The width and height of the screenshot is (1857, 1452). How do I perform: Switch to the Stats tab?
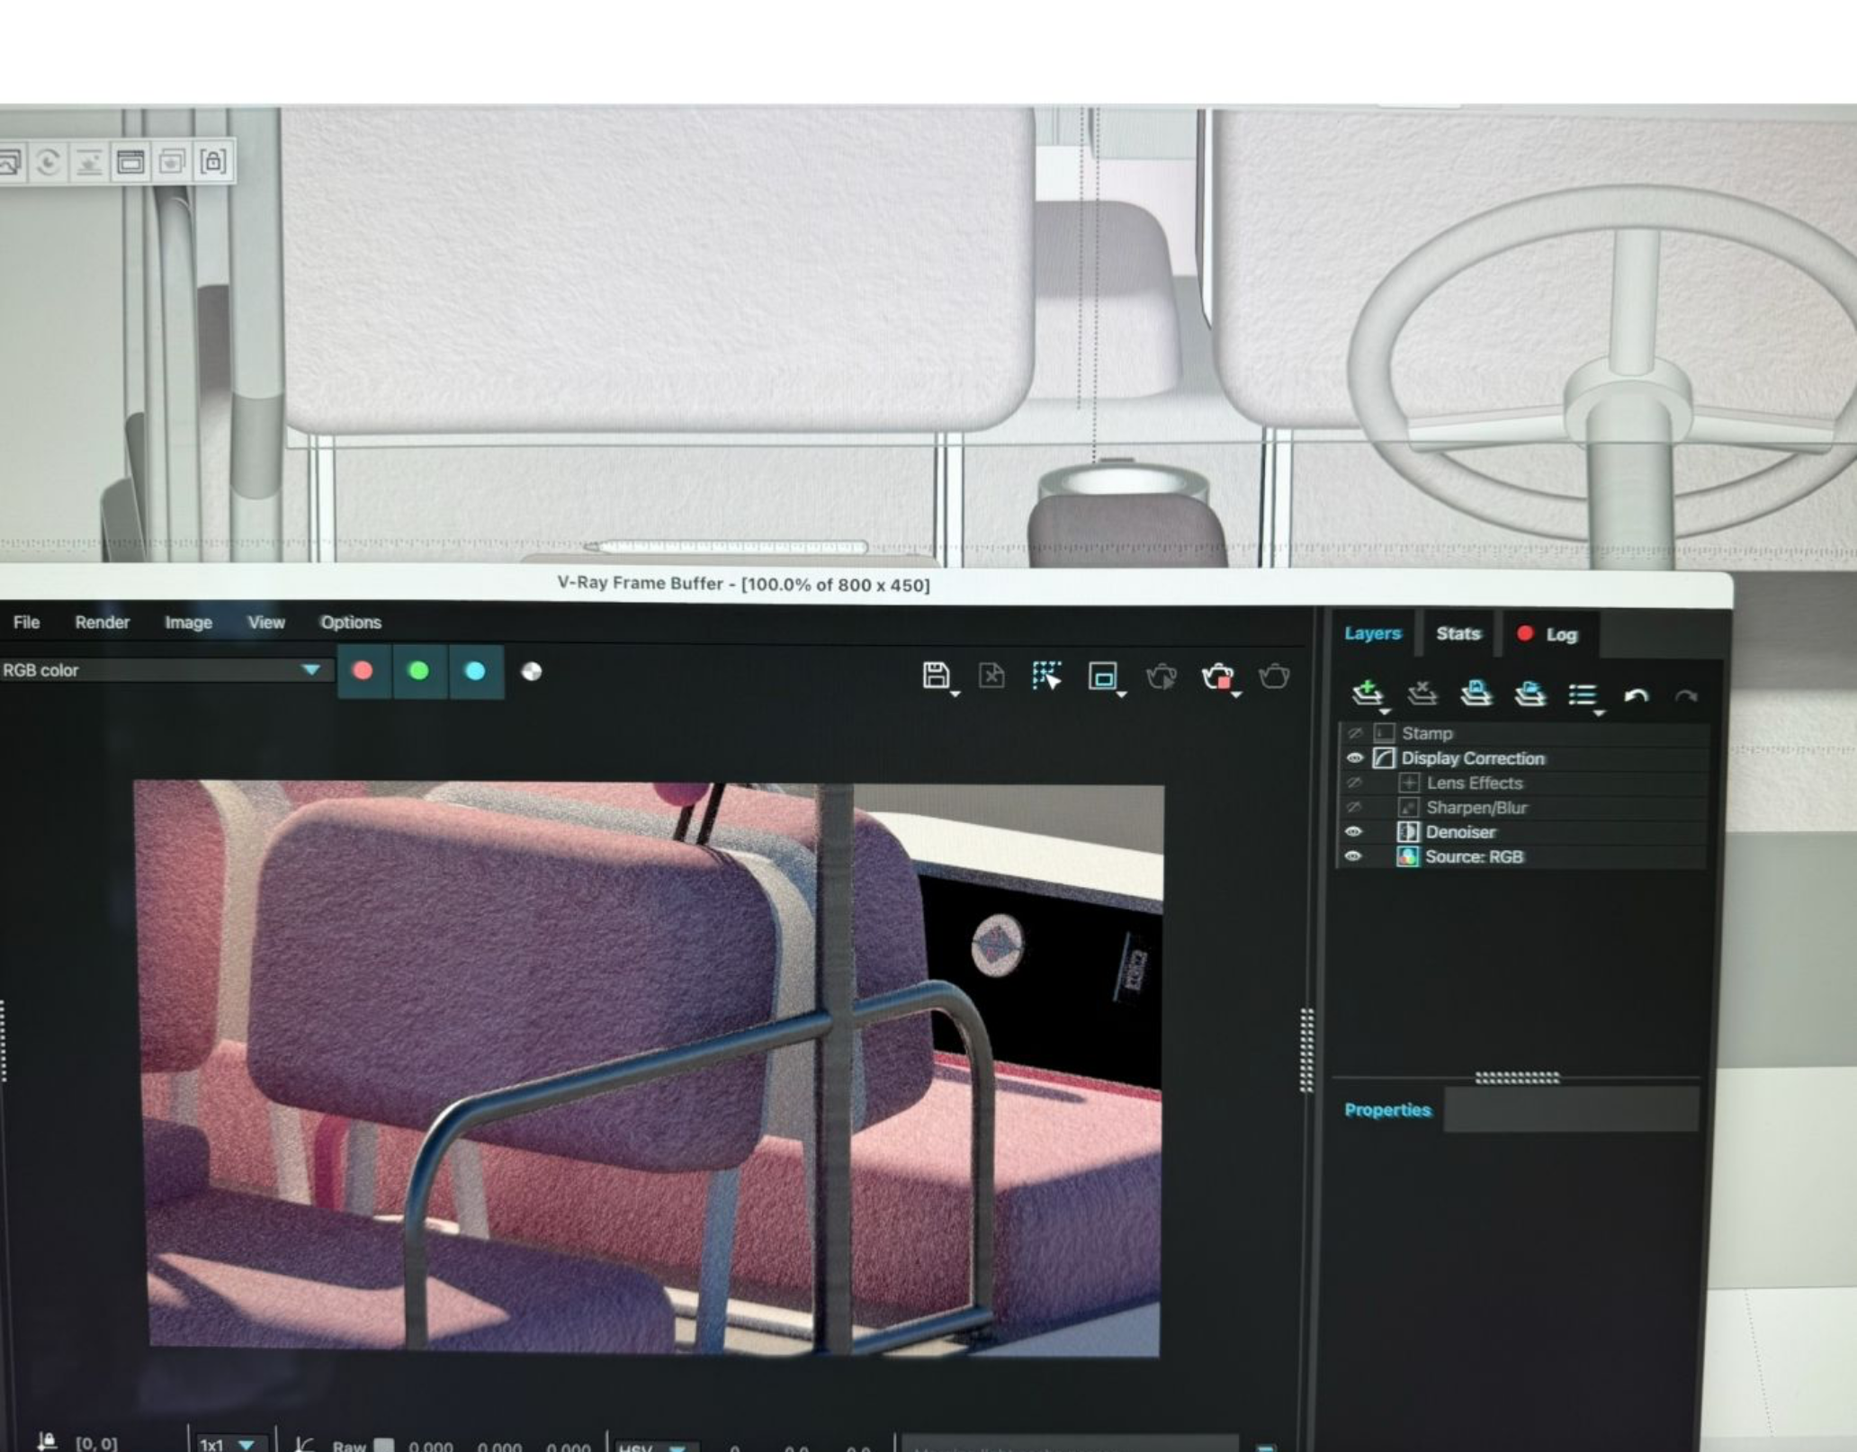[x=1458, y=634]
